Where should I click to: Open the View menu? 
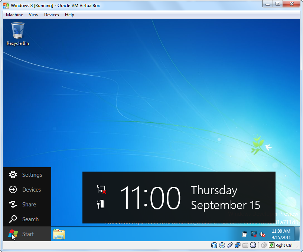pos(34,15)
